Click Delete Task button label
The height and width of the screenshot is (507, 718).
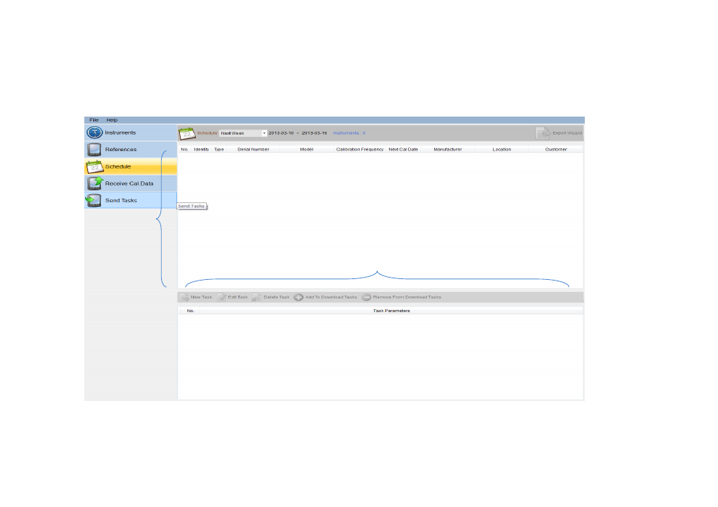(x=276, y=297)
